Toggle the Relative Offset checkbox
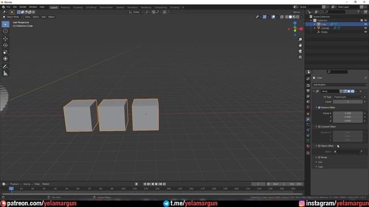 click(319, 108)
